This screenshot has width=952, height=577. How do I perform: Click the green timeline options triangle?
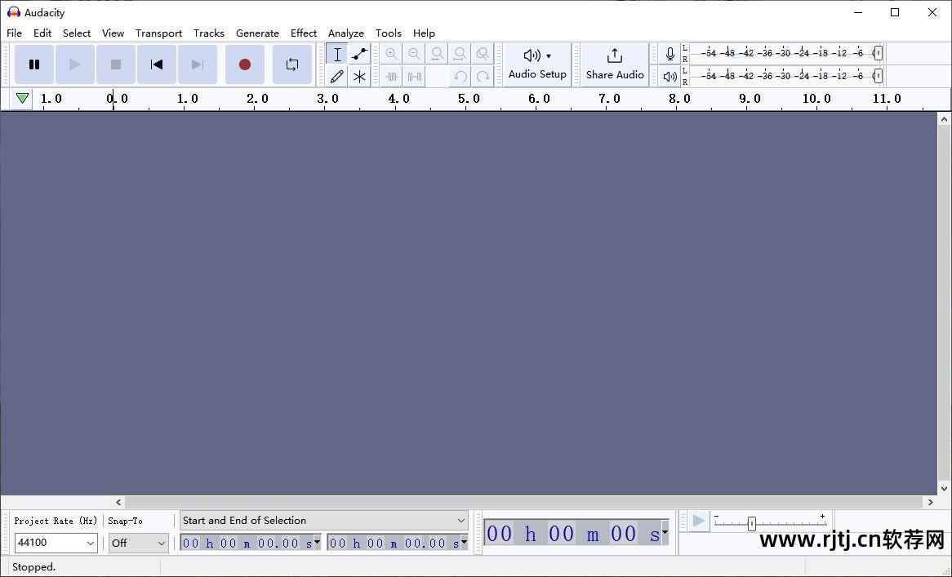(23, 98)
